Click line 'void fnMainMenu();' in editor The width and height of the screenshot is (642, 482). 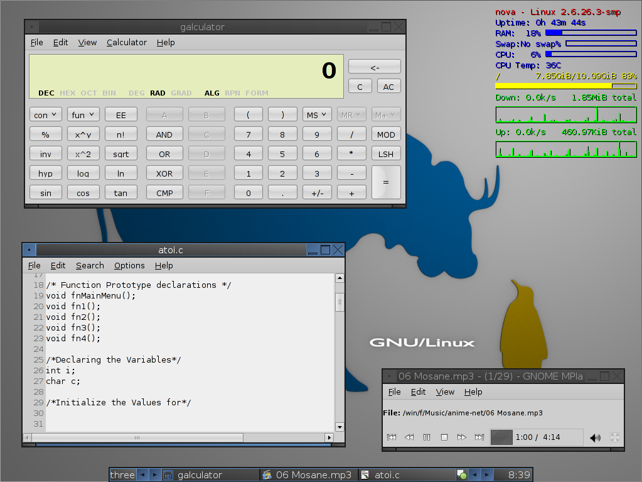tap(90, 295)
